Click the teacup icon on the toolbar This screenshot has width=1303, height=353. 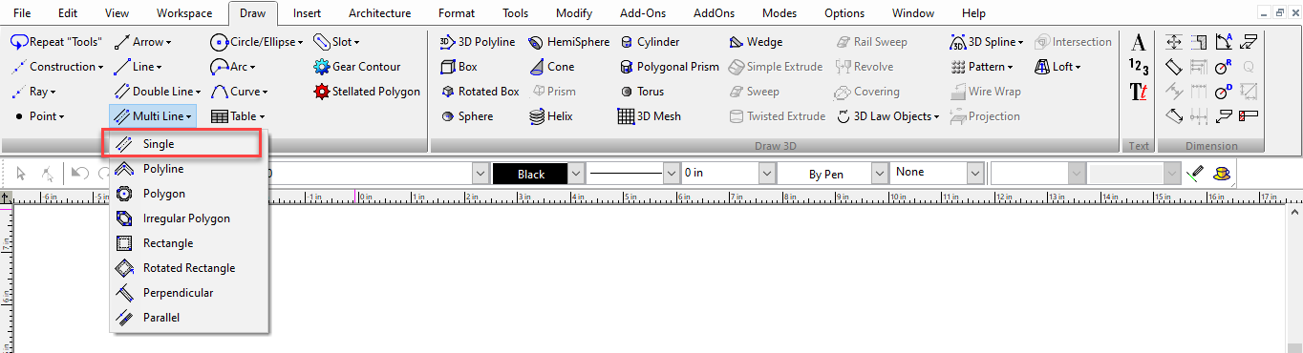coord(1221,174)
